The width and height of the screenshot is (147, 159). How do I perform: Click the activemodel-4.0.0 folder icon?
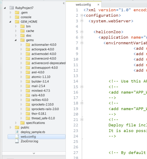point(28,54)
